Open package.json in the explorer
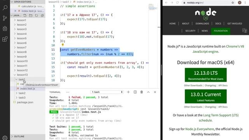Viewport: 249px width, 140px height. coord(25,102)
